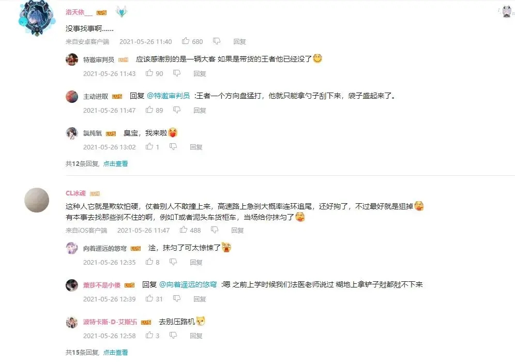Reply to 特邀审判员's reply using 回复
Image resolution: width=515 pixels, height=364 pixels.
click(x=200, y=73)
